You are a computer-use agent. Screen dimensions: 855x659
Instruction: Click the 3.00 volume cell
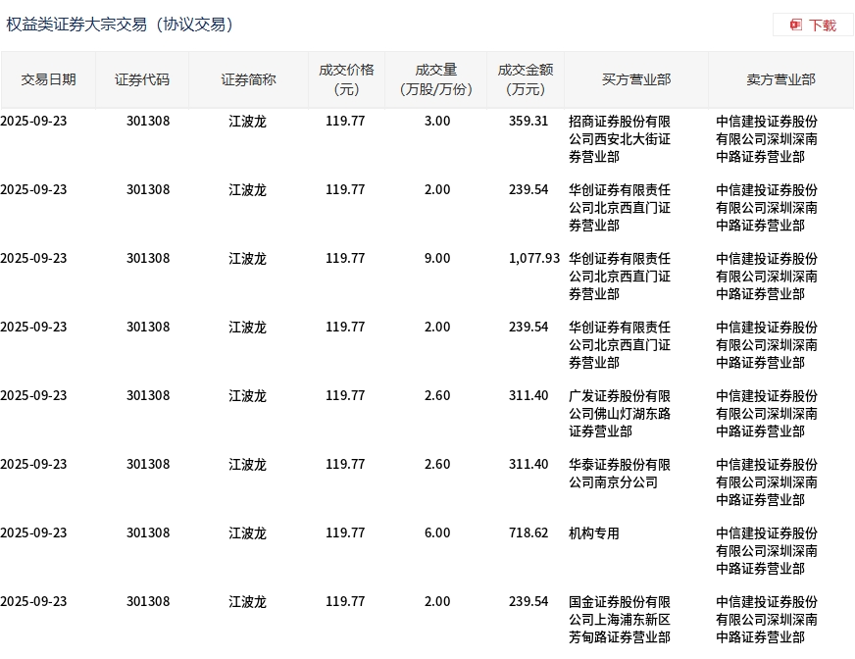tap(437, 121)
